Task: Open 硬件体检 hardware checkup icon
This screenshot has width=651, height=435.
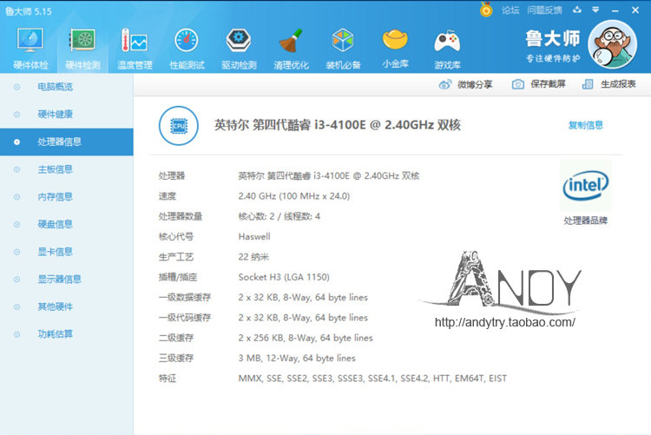Action: pos(30,48)
